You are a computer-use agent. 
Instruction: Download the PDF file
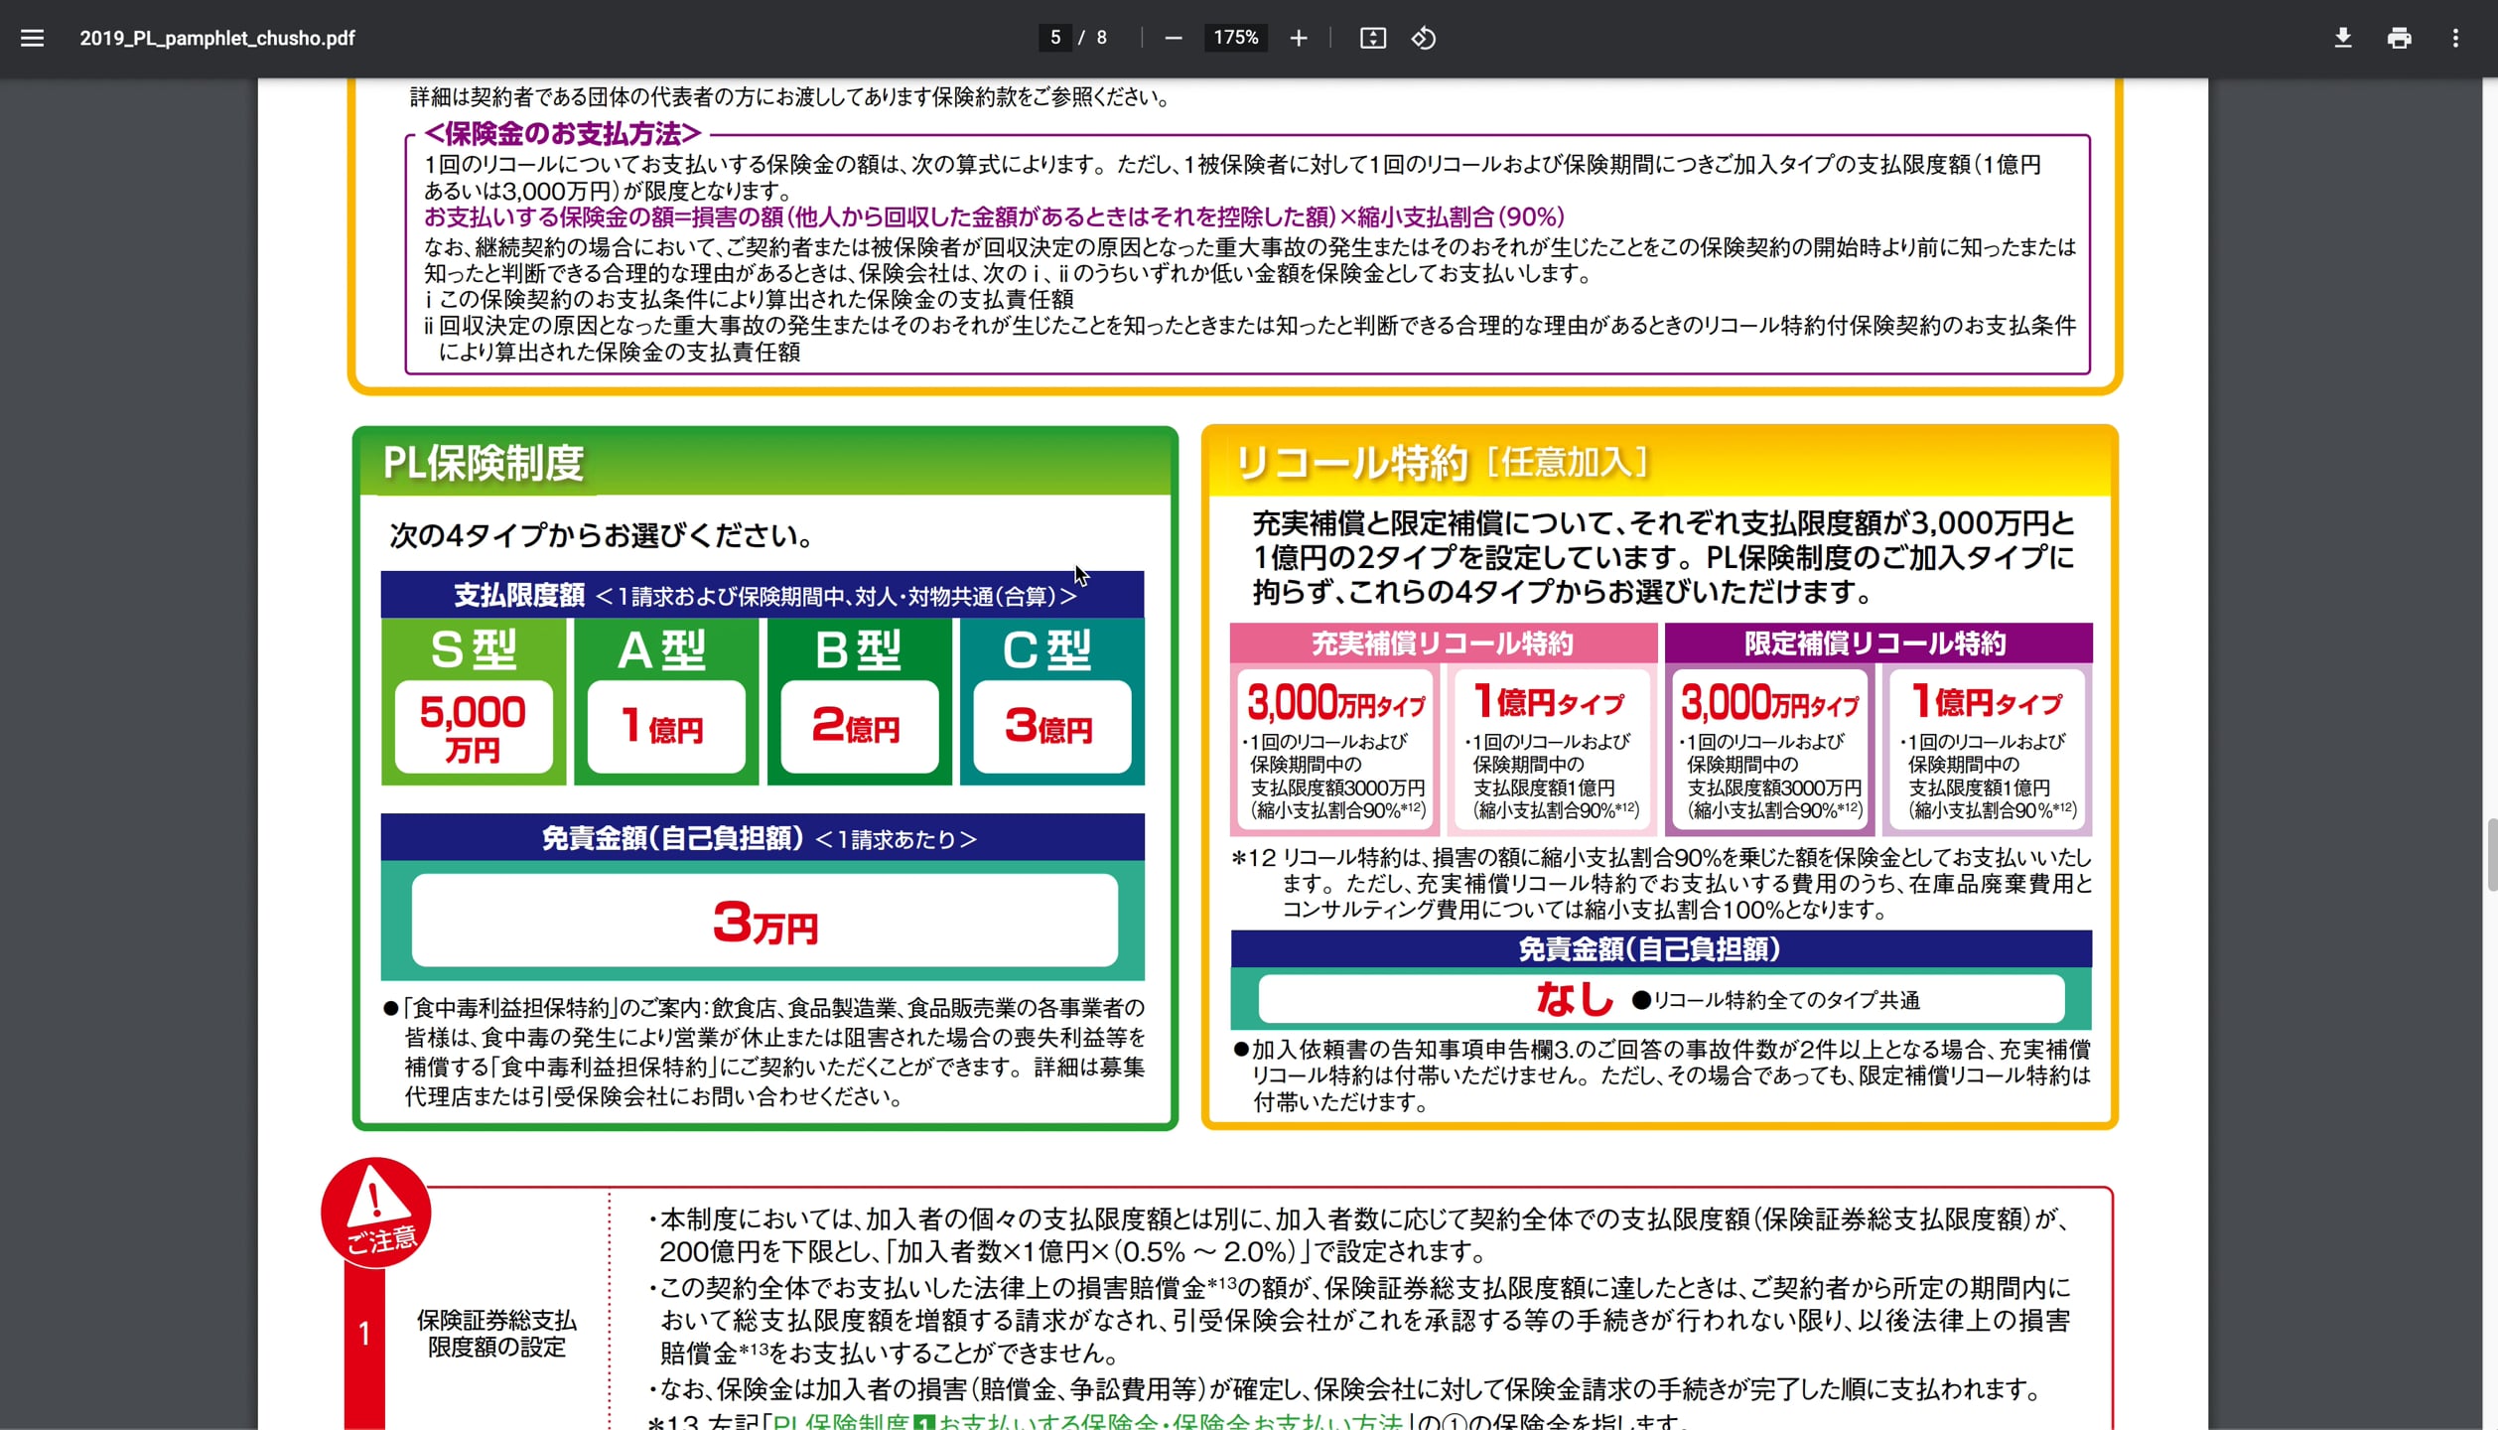point(2343,38)
